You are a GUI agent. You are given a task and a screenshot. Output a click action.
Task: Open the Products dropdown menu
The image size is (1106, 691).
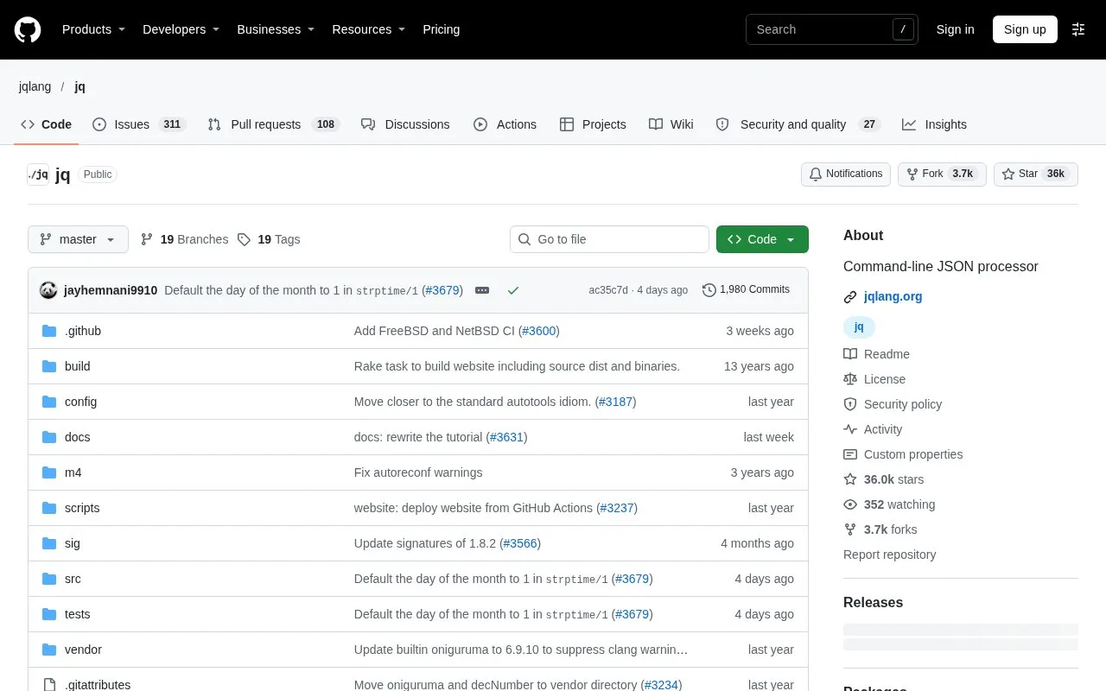point(93,29)
